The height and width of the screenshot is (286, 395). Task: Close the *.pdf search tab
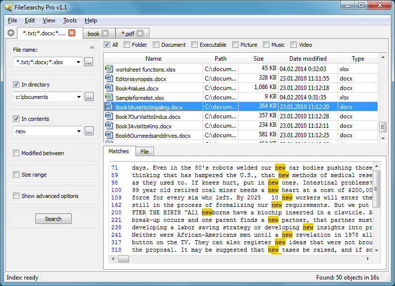pos(140,33)
